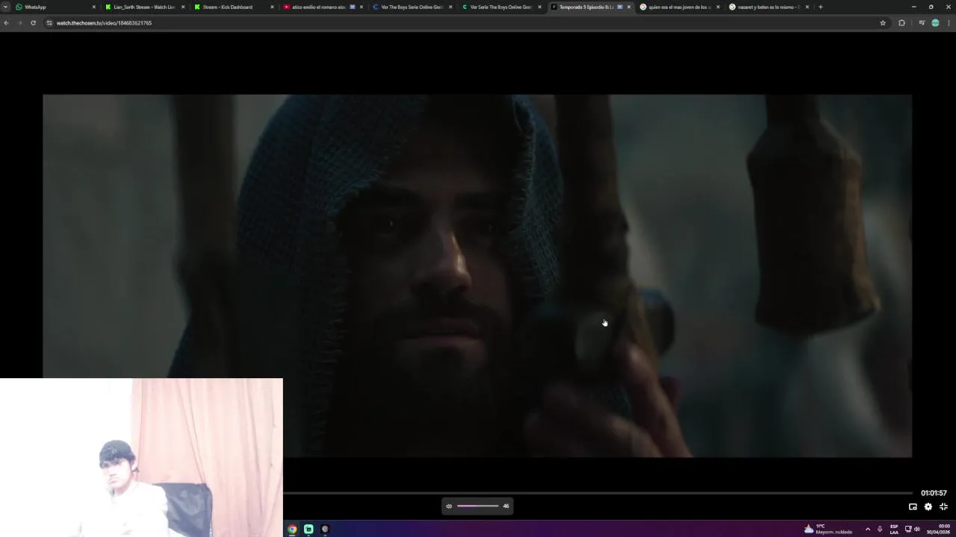Go forward in browser history
Viewport: 956px width, 537px height.
19,23
